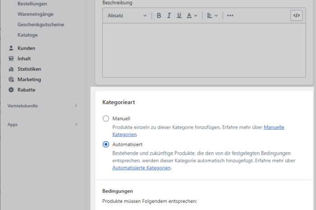Open the text alignment dropdown
This screenshot has width=316, height=210.
(x=212, y=15)
